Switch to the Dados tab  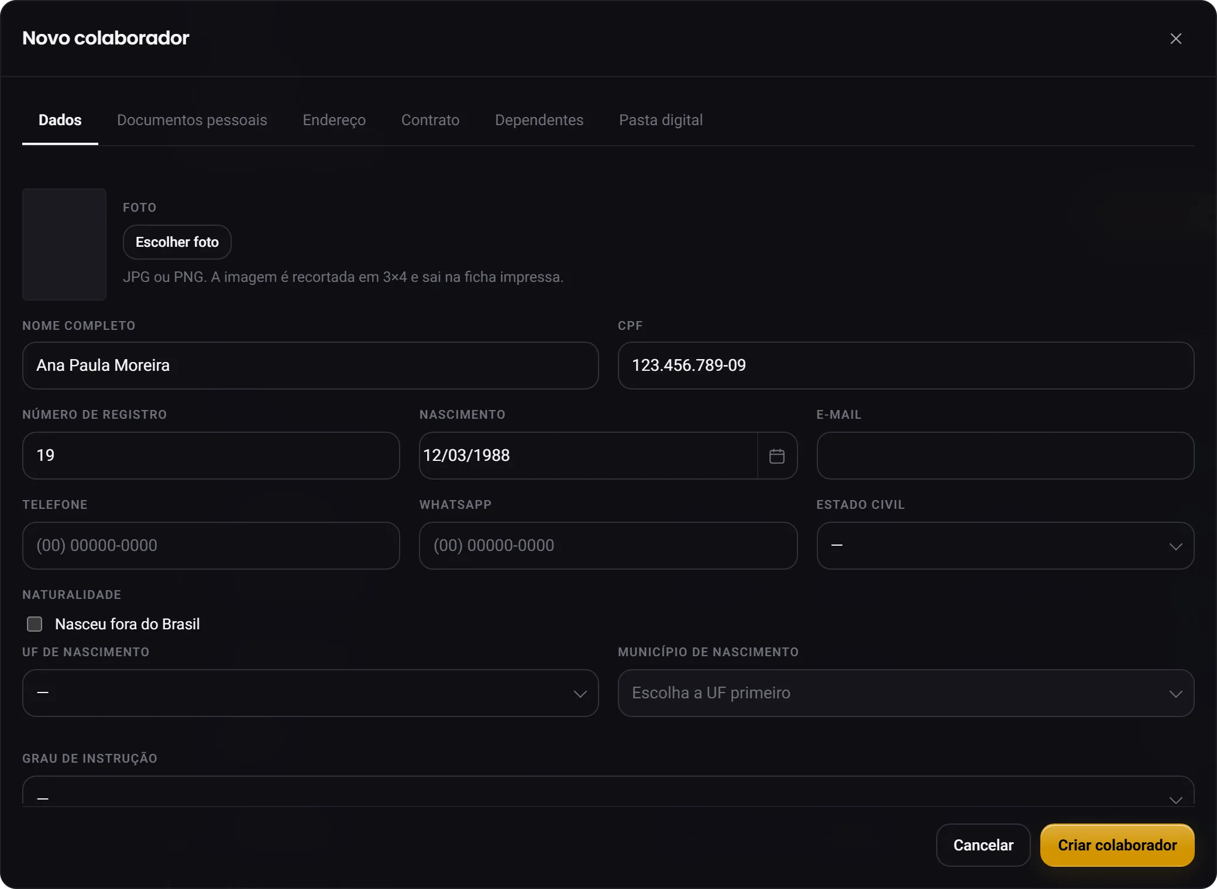[x=60, y=120]
